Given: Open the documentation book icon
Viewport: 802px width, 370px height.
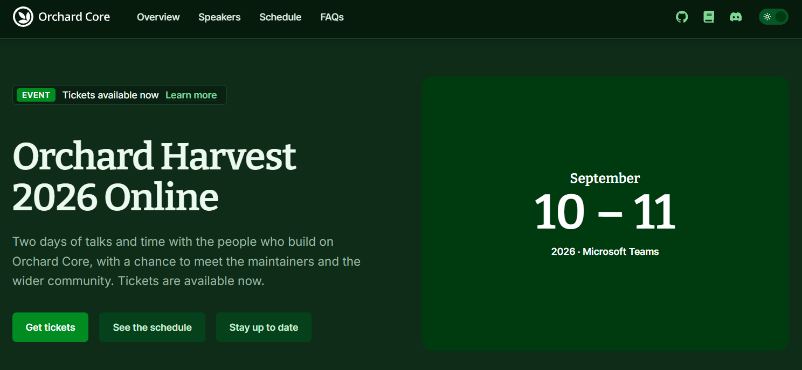Looking at the screenshot, I should [709, 17].
